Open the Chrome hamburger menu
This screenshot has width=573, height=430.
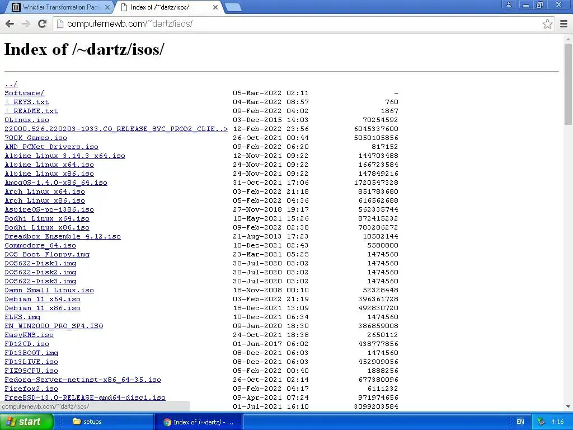point(563,24)
